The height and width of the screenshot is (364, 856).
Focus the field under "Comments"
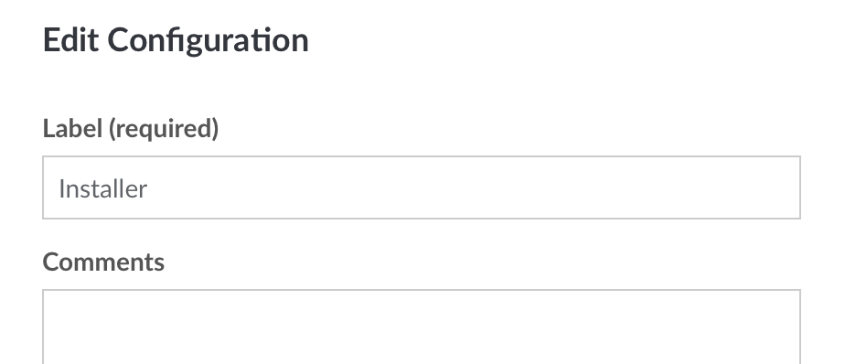tap(422, 327)
